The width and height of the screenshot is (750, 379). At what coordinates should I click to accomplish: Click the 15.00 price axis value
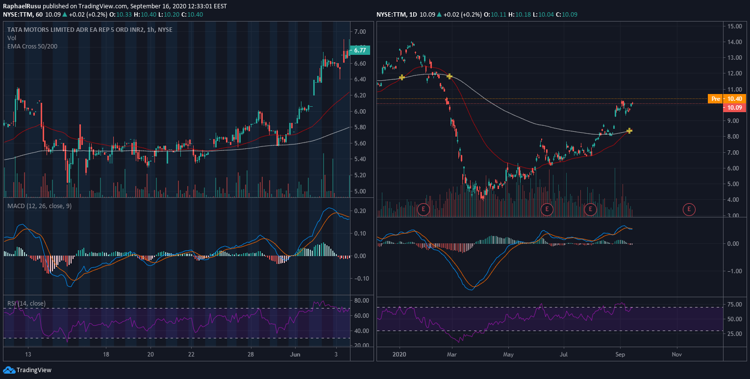[x=734, y=26]
